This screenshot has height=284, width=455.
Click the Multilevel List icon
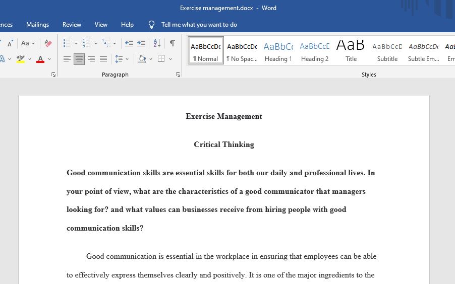(106, 43)
